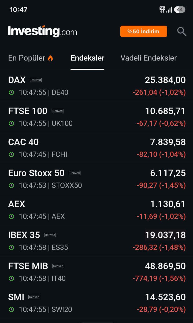
Task: Tap the Derived badge beside IBEX 35
Action: (50, 235)
